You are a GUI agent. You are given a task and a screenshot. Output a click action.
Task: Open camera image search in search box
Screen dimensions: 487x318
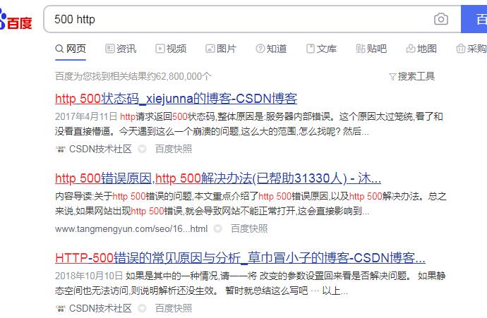(x=440, y=19)
